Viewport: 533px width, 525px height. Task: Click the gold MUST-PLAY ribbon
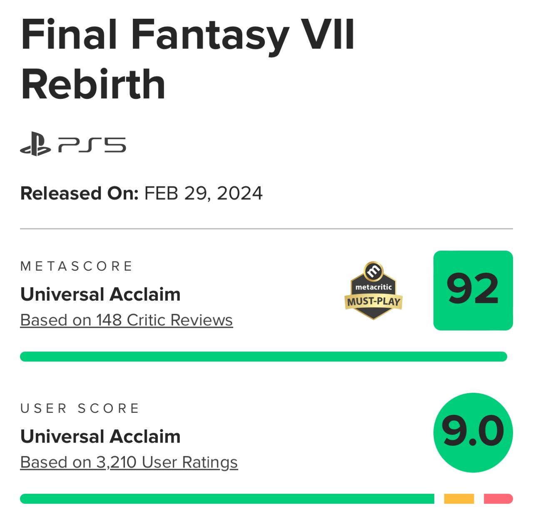pos(373,301)
